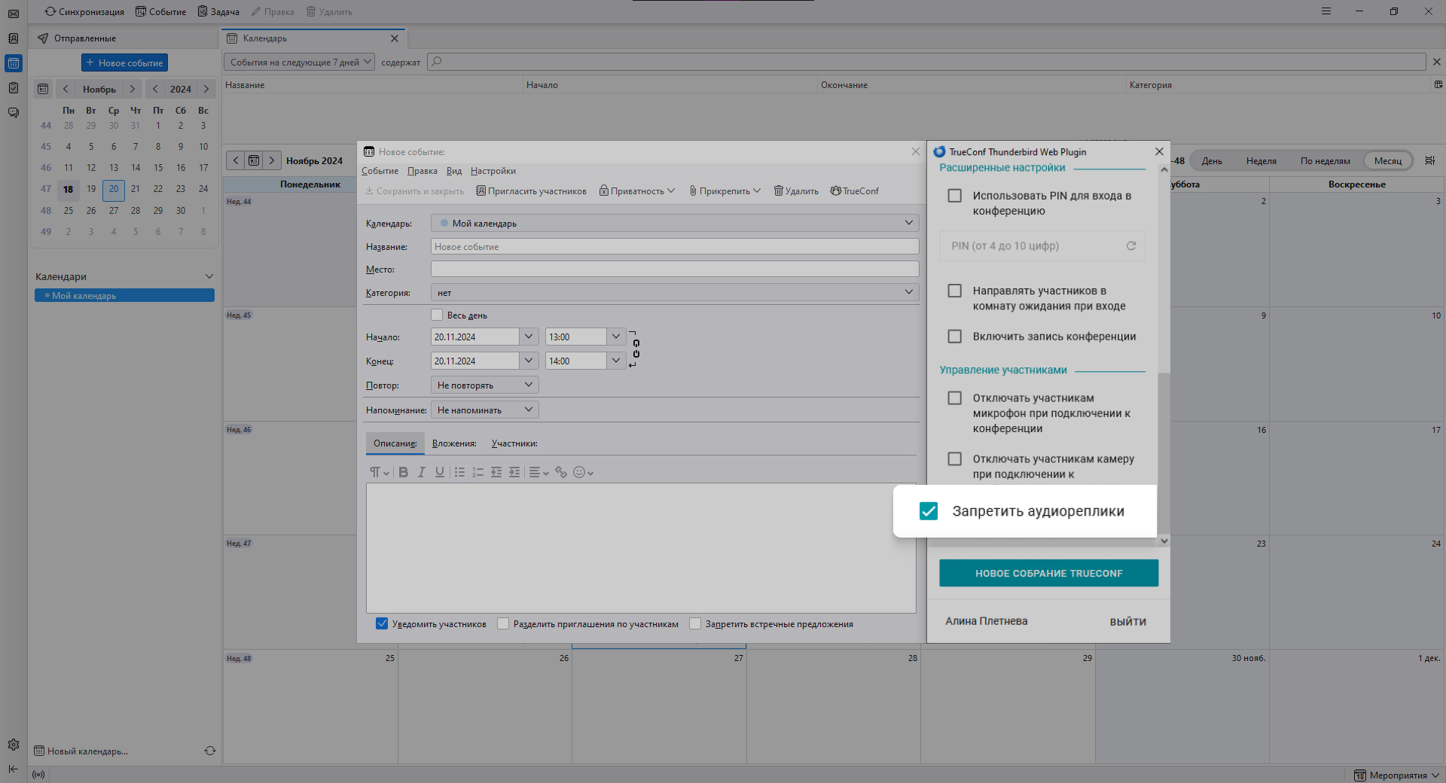Click Удалить in event toolbar
The width and height of the screenshot is (1446, 783).
796,191
